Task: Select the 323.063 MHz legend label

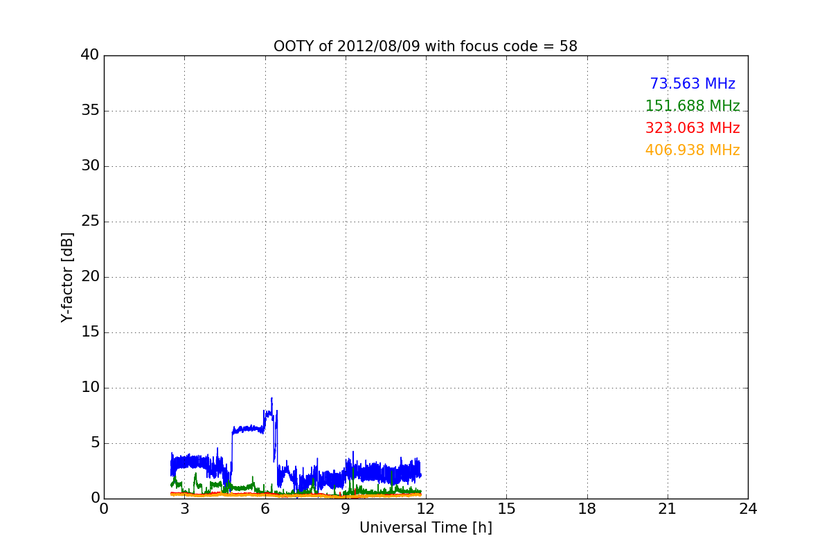Action: point(692,128)
